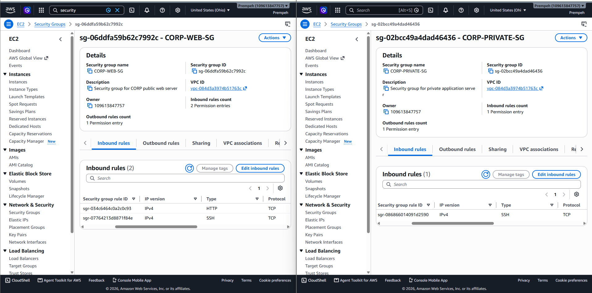Open services grid menu in left window
This screenshot has width=592, height=293.
point(41,10)
